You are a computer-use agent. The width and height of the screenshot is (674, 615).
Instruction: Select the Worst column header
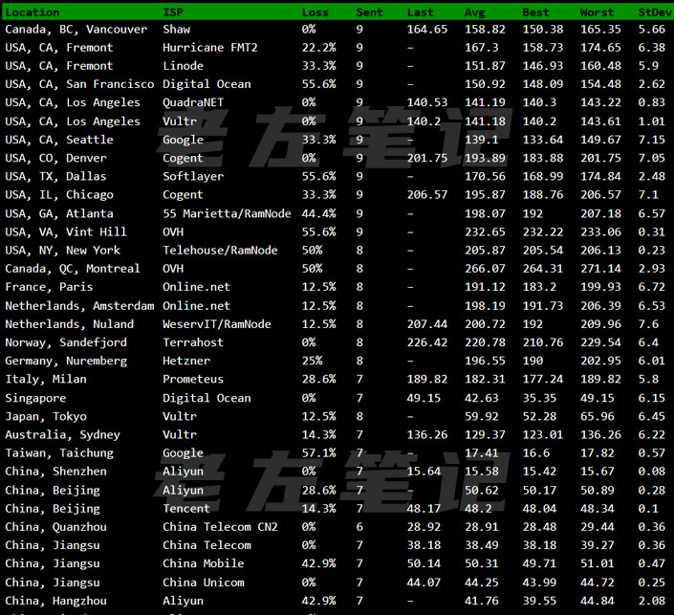(598, 12)
